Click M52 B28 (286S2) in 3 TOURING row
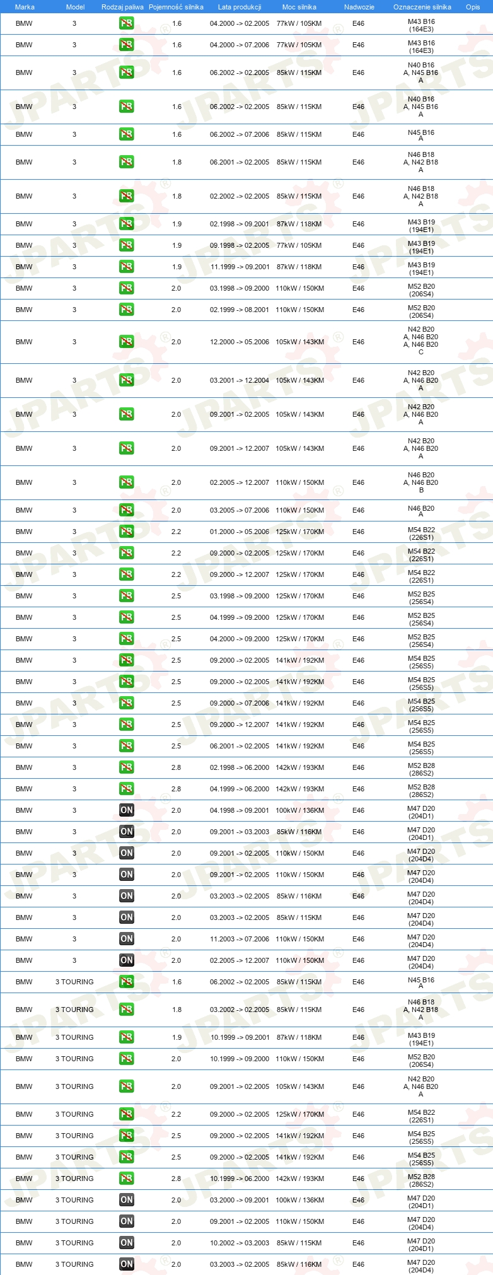Image resolution: width=493 pixels, height=1275 pixels. [421, 1180]
